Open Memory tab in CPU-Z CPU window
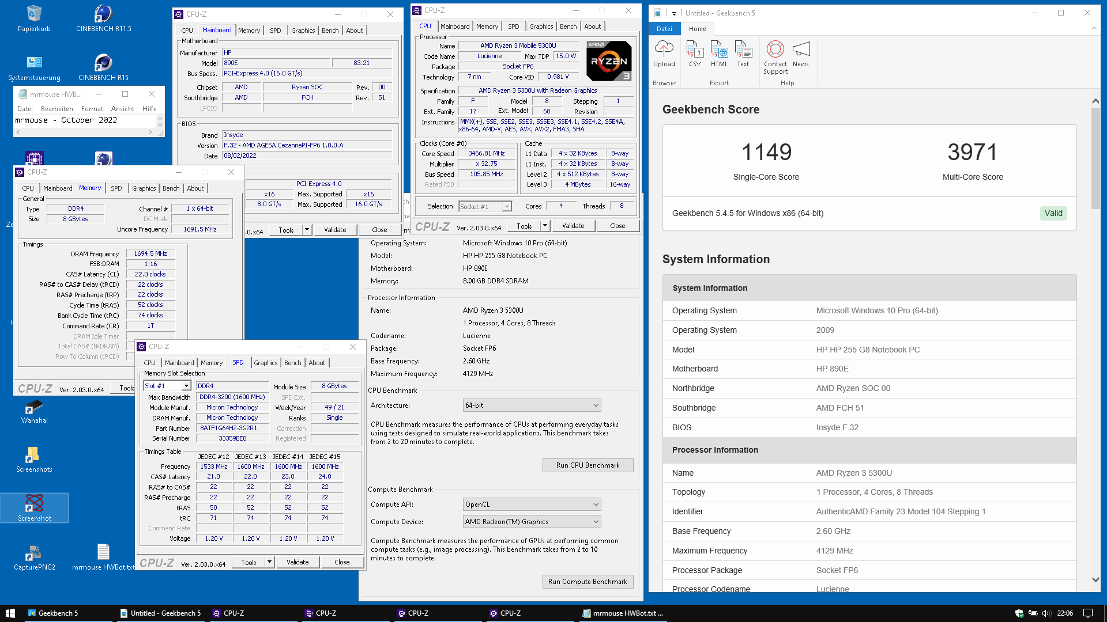The width and height of the screenshot is (1107, 622). pos(487,26)
